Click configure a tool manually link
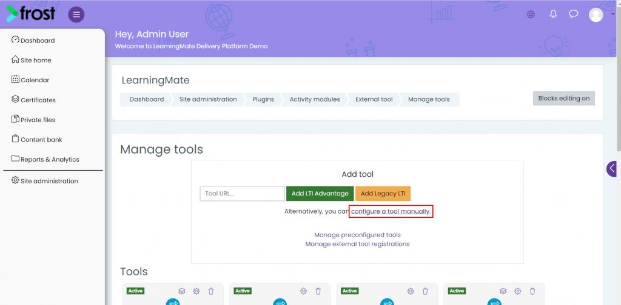The width and height of the screenshot is (621, 305). (x=390, y=211)
